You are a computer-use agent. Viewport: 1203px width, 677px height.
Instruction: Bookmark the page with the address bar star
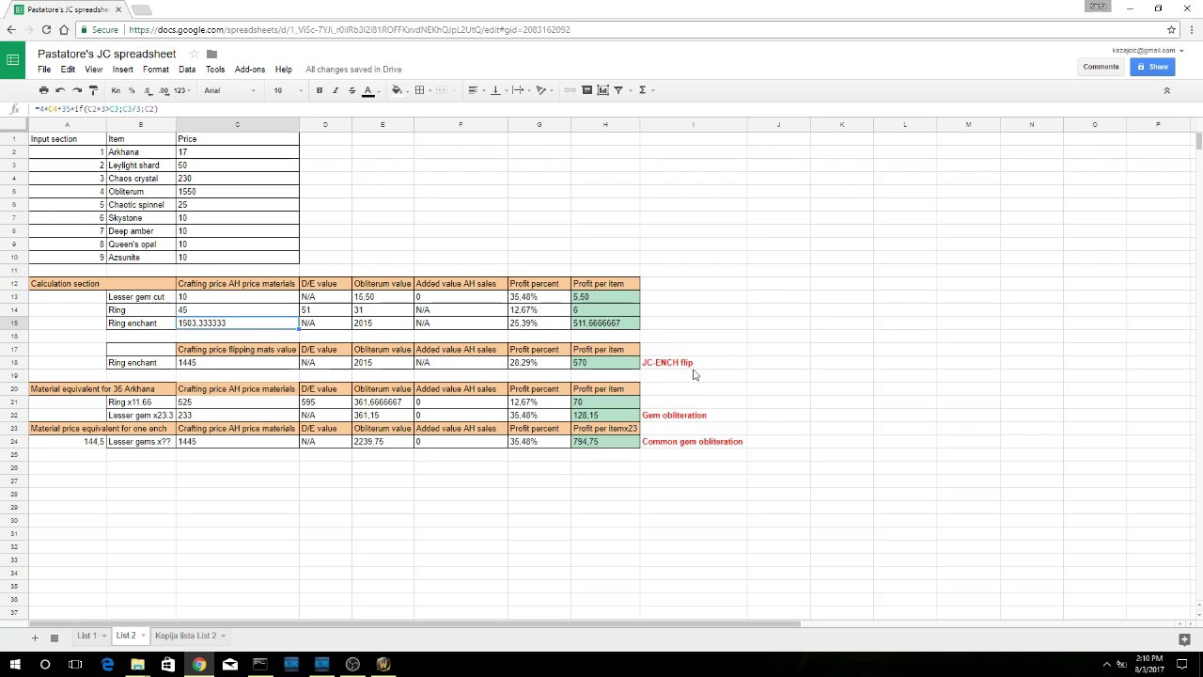point(1171,30)
